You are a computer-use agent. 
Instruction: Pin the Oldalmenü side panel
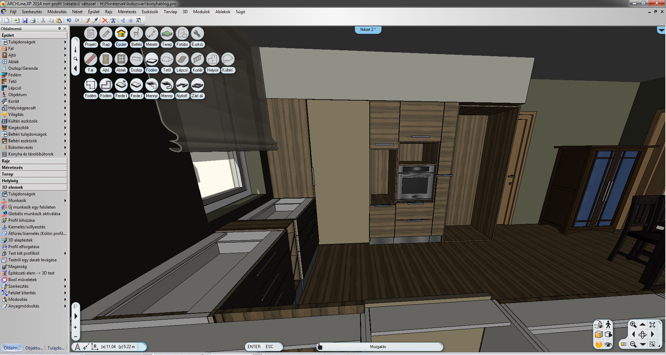tap(59, 28)
